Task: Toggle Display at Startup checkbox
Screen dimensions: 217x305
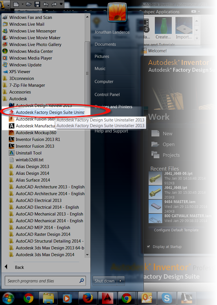Action: point(149,247)
